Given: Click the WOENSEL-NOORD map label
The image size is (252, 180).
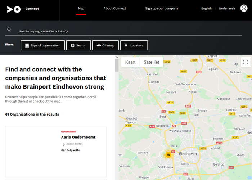Looking at the screenshot, I should [180, 131].
